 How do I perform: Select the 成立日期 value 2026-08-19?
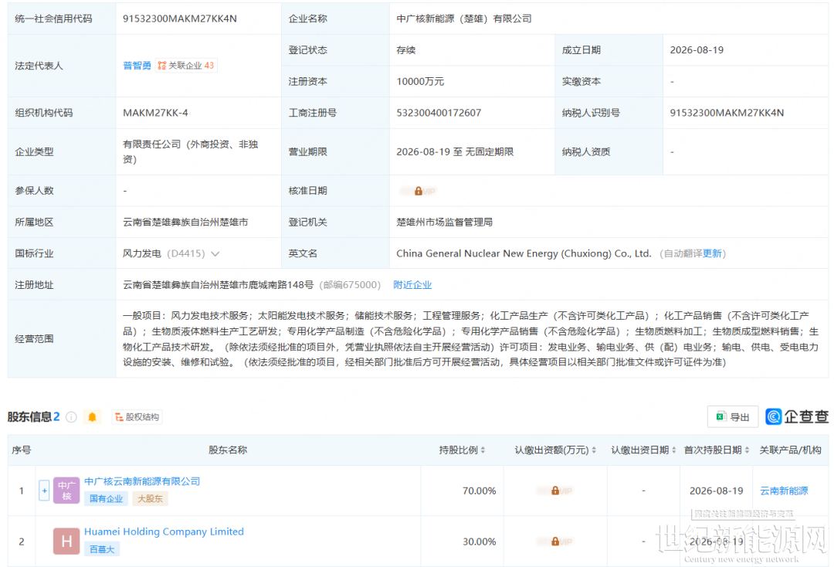point(697,50)
